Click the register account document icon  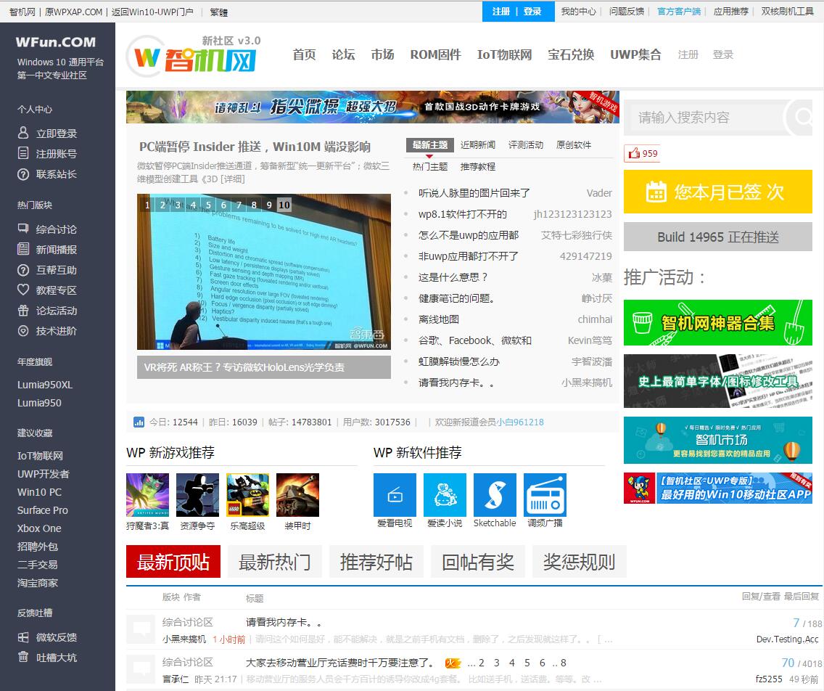(x=23, y=153)
